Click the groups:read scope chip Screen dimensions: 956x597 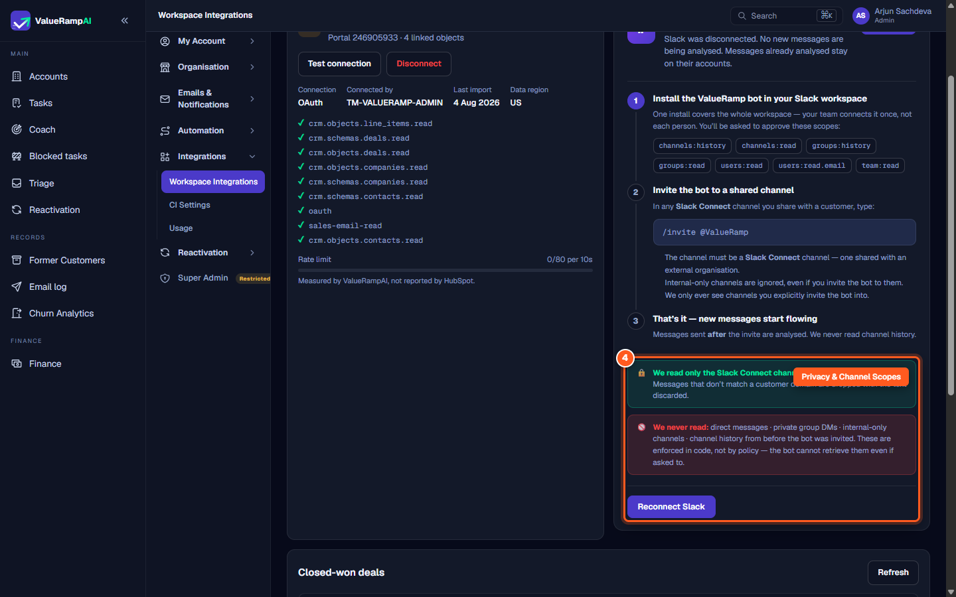[682, 166]
